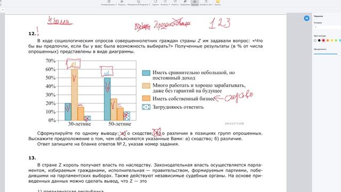Choose the white outline colour swatch
This screenshot has width=341, height=192.
click(315, 41)
